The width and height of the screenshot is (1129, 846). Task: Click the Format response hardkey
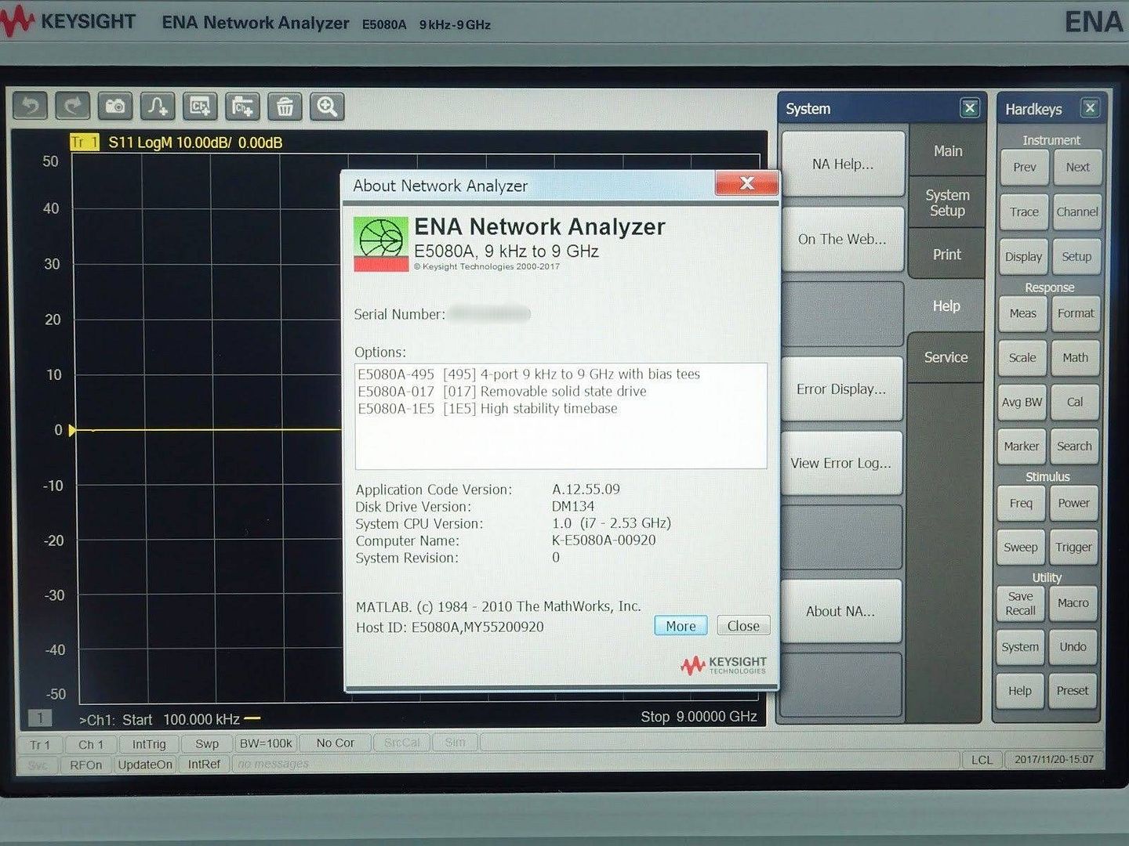coord(1076,313)
